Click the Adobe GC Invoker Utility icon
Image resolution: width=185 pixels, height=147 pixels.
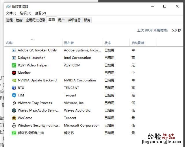14,50
